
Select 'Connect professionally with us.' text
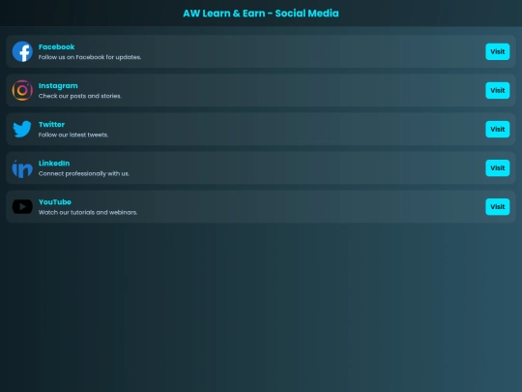[84, 173]
